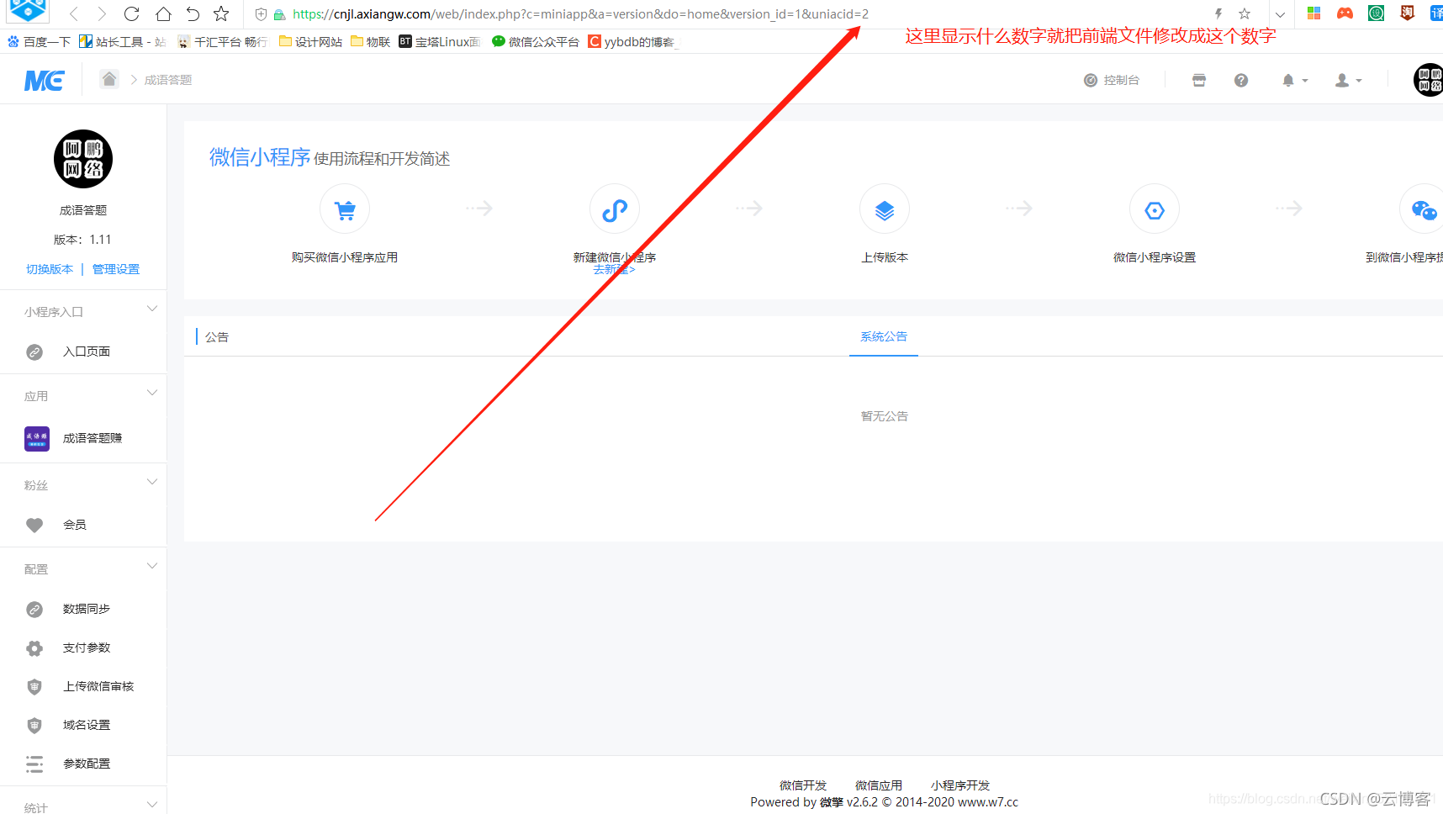Viewport: 1443px width, 814px height.
Task: Open the user account dropdown arrow
Action: [x=1356, y=81]
